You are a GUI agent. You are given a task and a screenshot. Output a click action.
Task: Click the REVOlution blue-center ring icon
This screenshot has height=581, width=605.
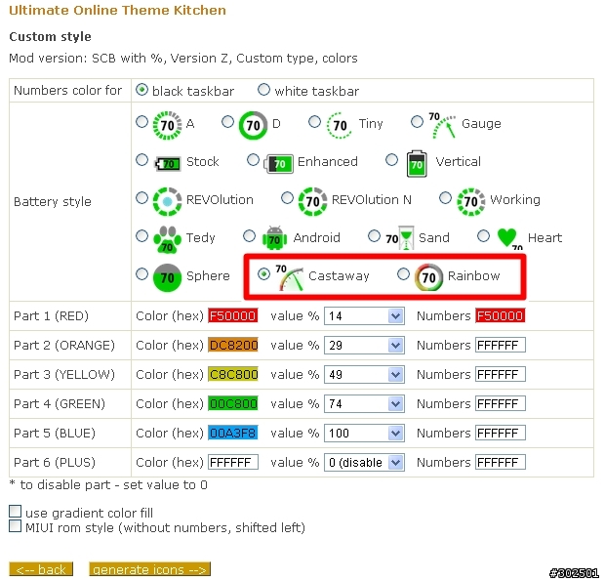pyautogui.click(x=167, y=201)
